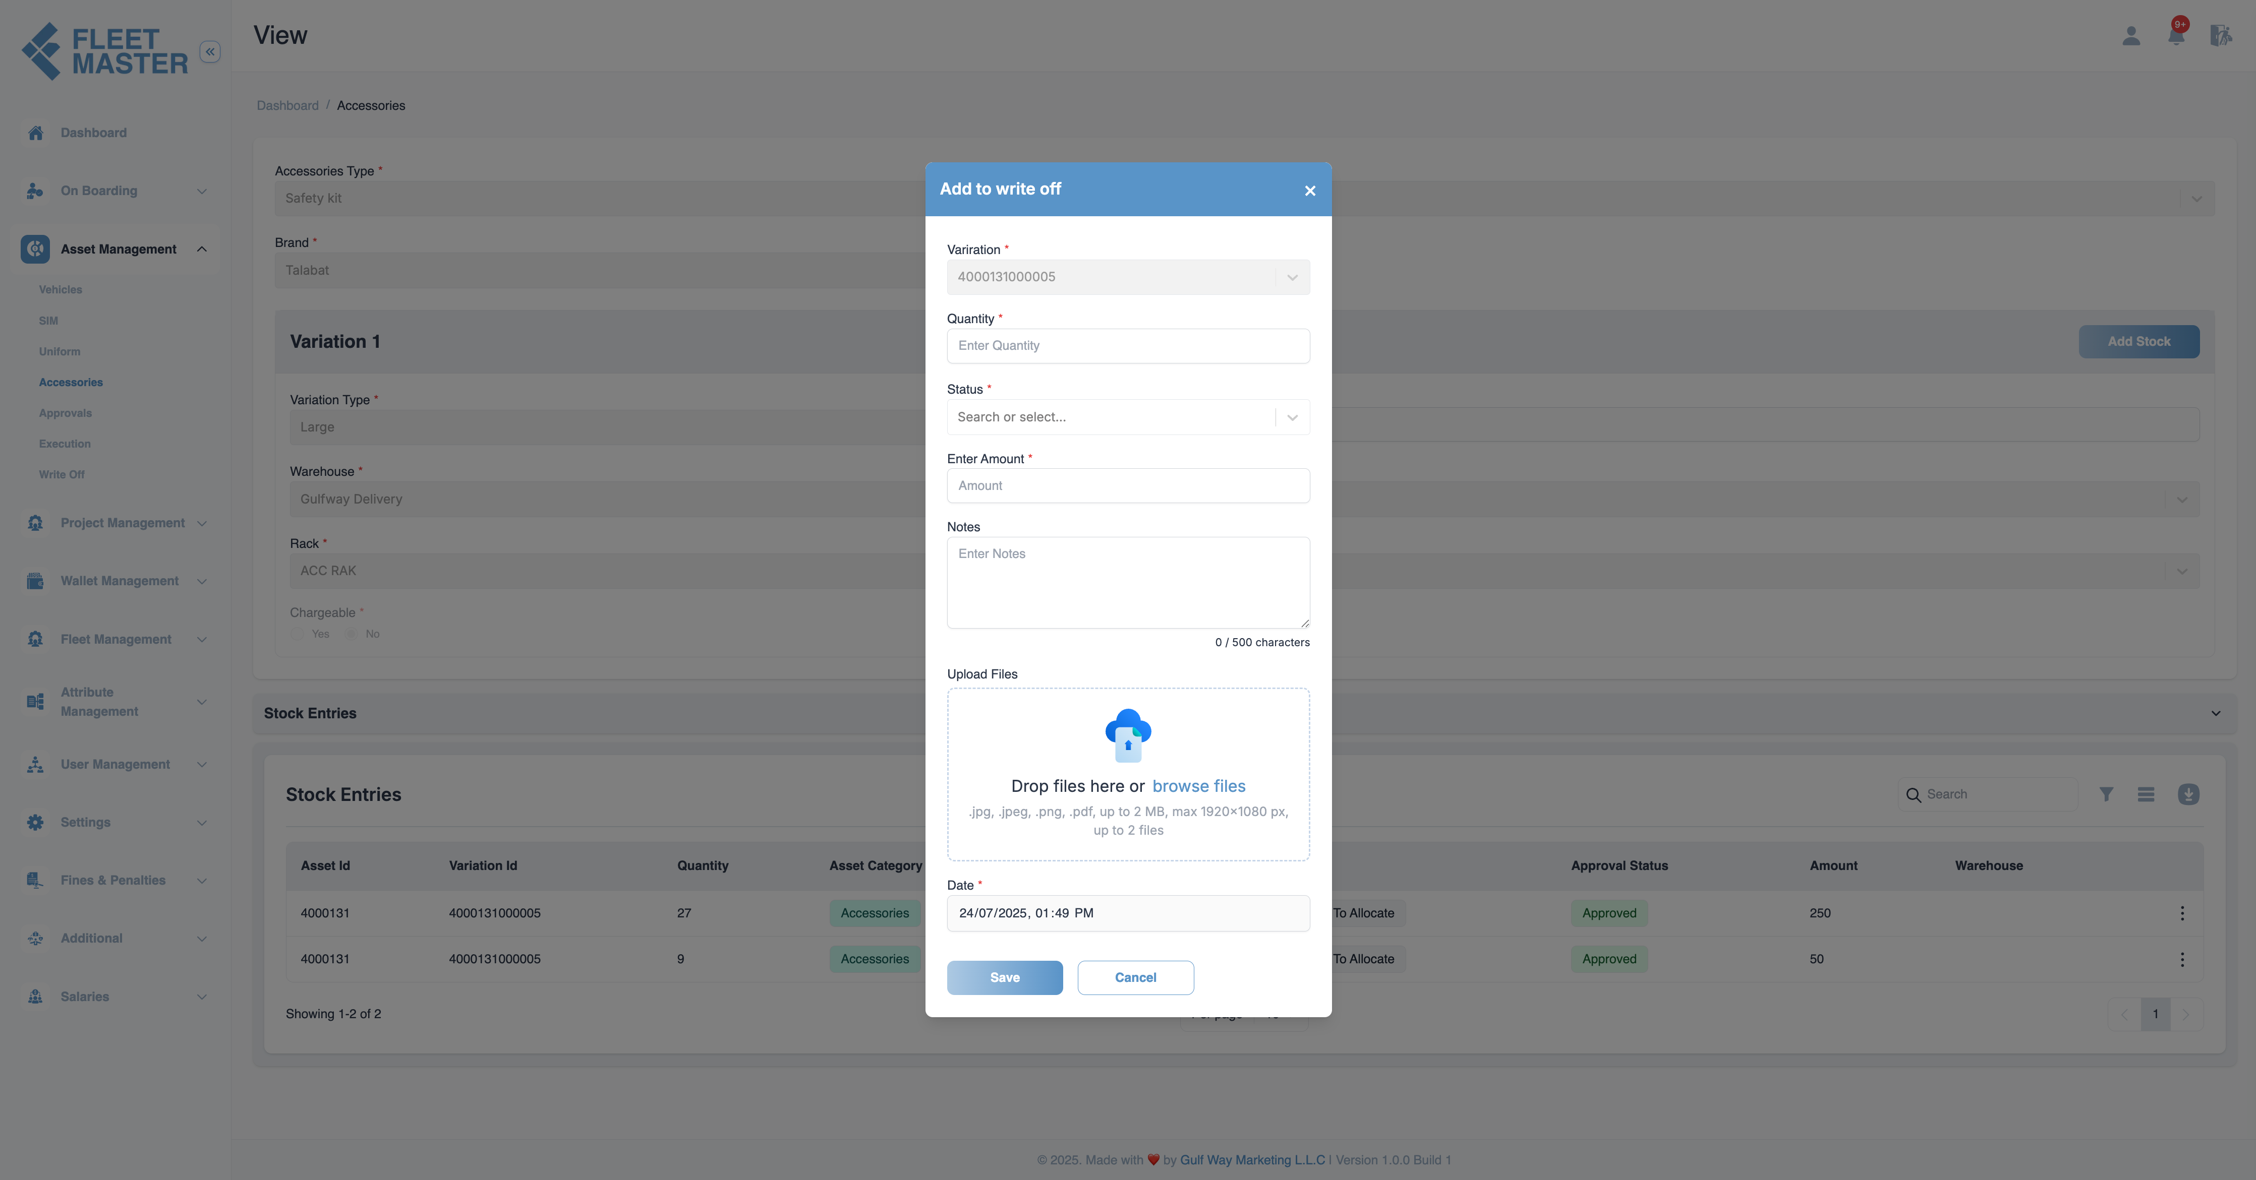Click the Attribute Management icon
This screenshot has height=1180, width=2256.
[35, 702]
